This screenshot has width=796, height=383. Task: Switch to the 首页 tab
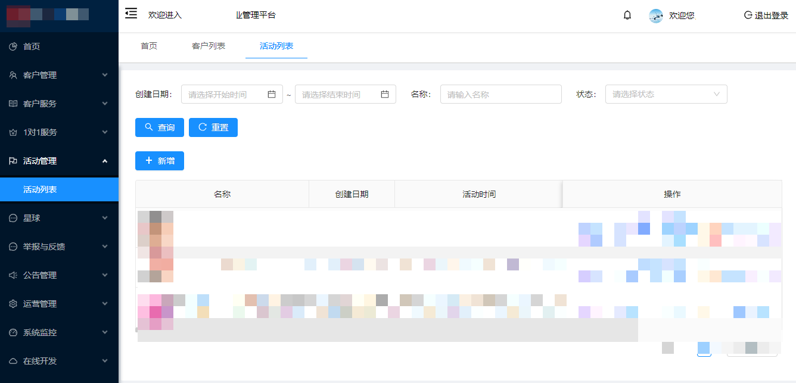pos(149,46)
